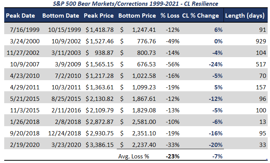Select the 12/24/2018 bottom date cell
This screenshot has height=163, width=270.
pyautogui.click(x=65, y=133)
